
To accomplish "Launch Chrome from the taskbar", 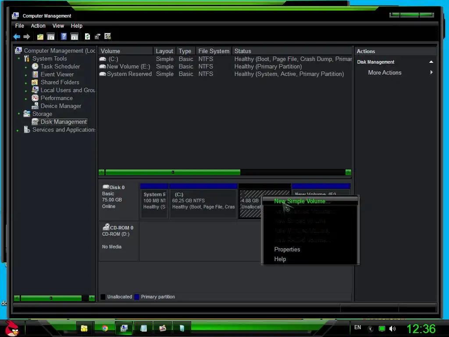I will click(105, 328).
